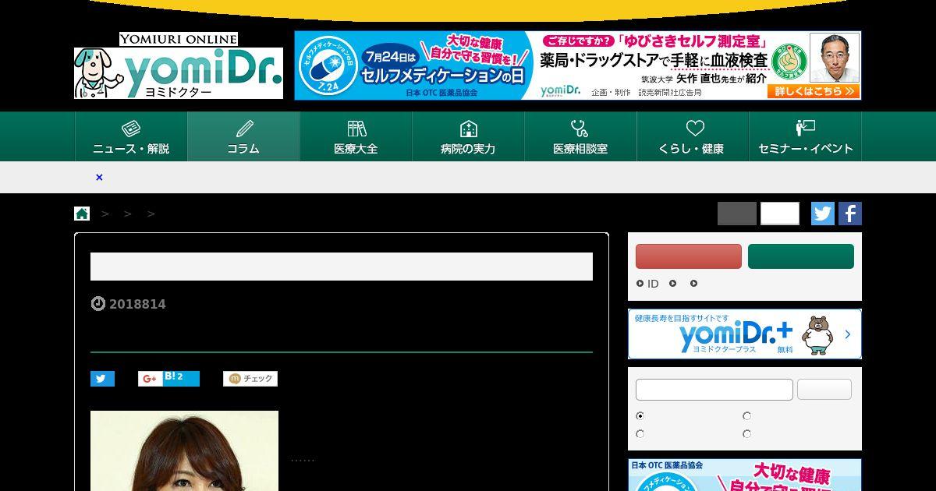Share via header Twitter icon

(823, 214)
